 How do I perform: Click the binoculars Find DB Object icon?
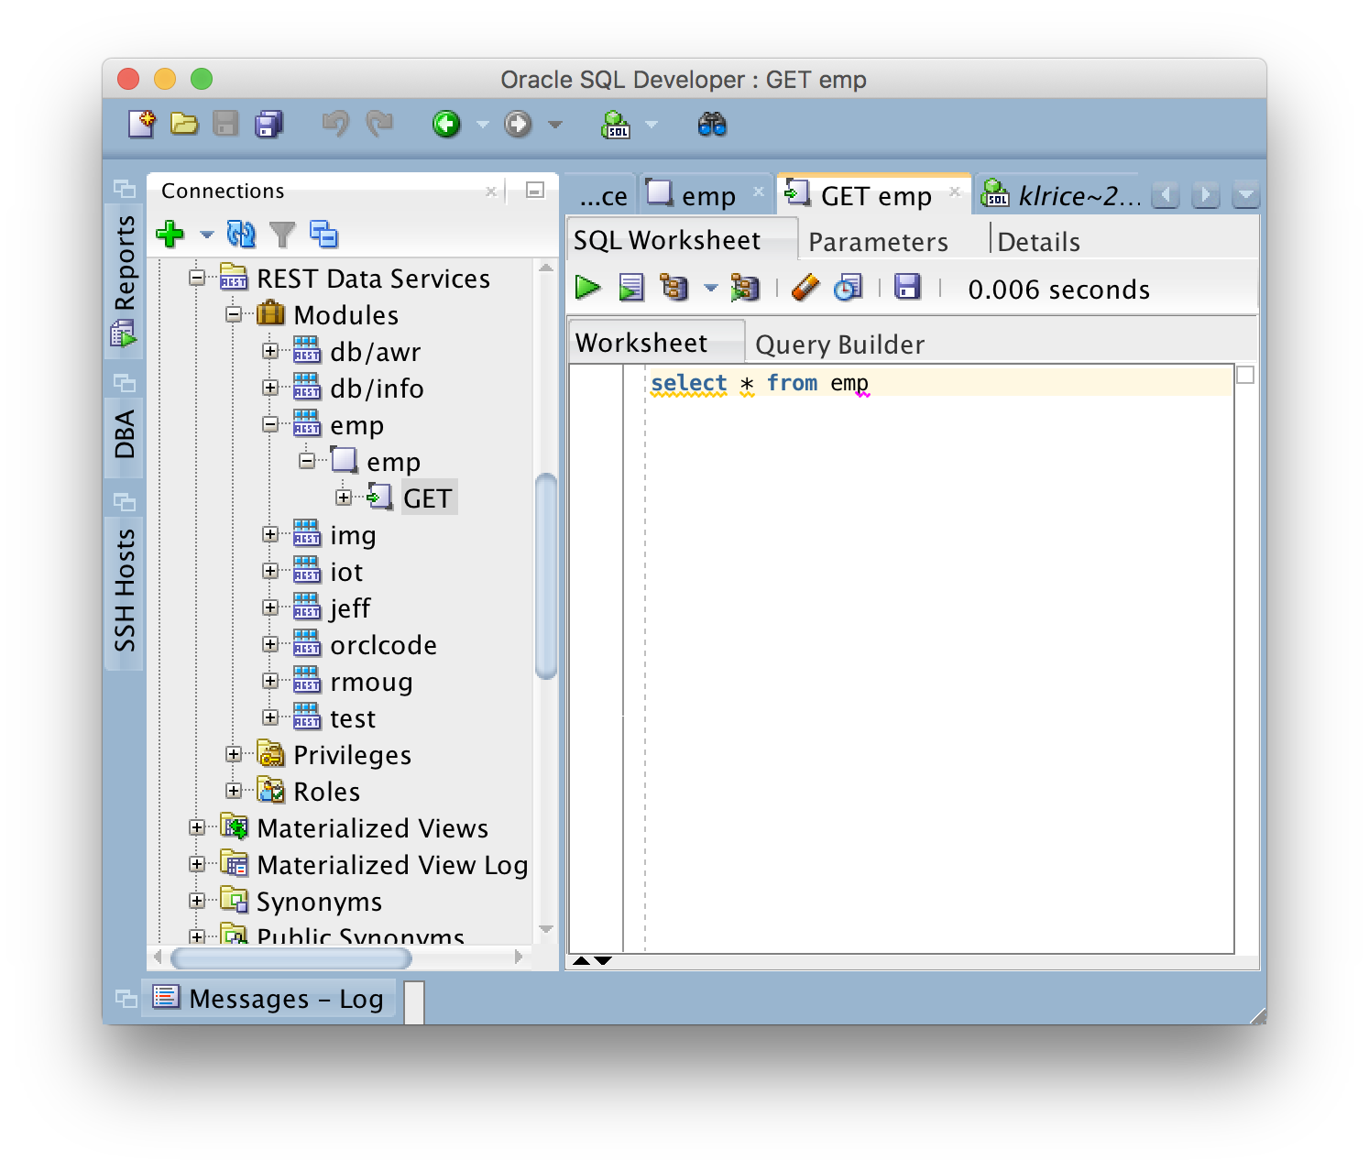(x=712, y=125)
